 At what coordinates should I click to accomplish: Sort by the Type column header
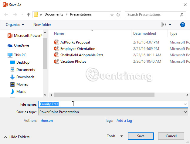click(173, 33)
